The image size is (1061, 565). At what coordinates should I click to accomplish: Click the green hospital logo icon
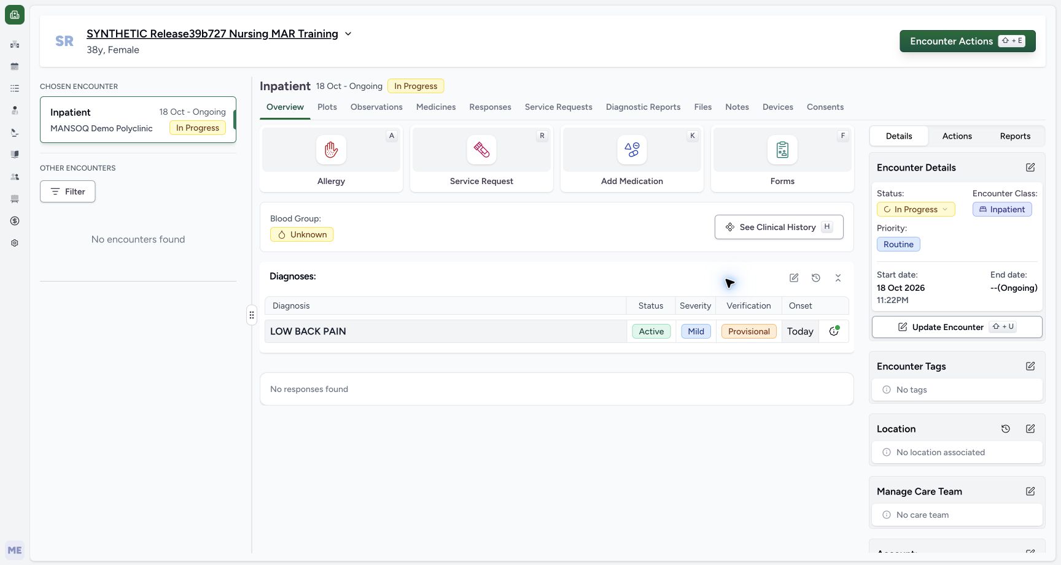coord(15,15)
